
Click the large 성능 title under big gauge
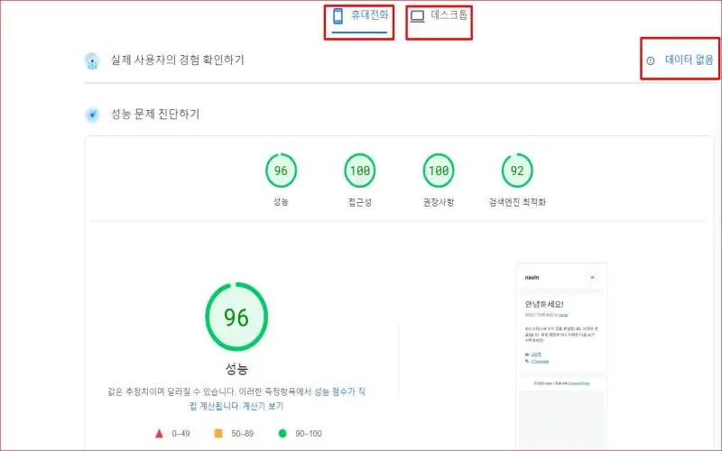236,368
